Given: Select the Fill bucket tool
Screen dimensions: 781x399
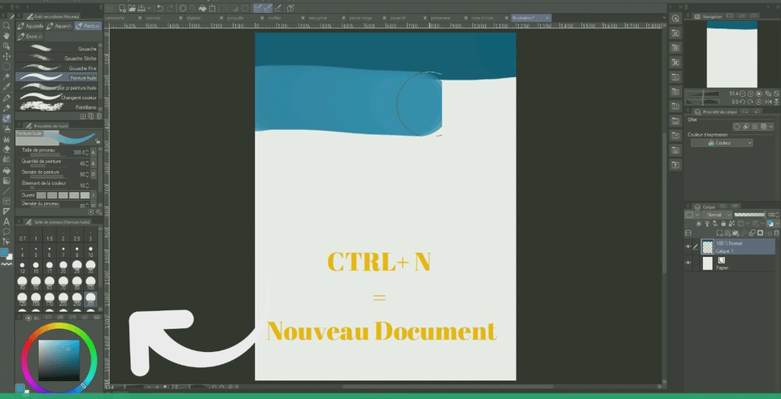Looking at the screenshot, I should pos(7,170).
